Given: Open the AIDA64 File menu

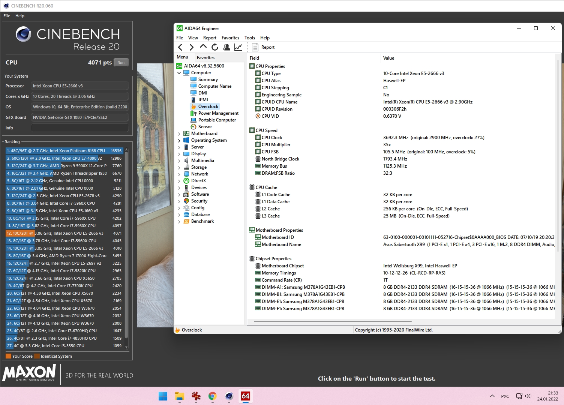Looking at the screenshot, I should [180, 38].
